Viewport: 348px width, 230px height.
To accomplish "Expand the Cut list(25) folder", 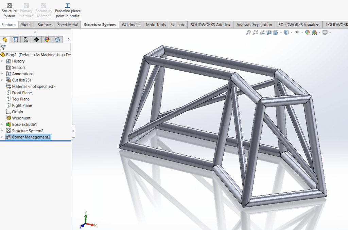I will (2, 80).
